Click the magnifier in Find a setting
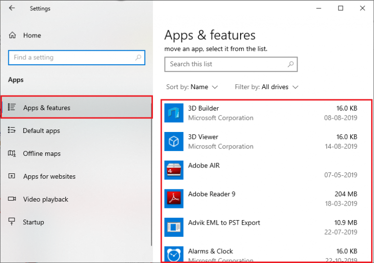 [x=138, y=57]
